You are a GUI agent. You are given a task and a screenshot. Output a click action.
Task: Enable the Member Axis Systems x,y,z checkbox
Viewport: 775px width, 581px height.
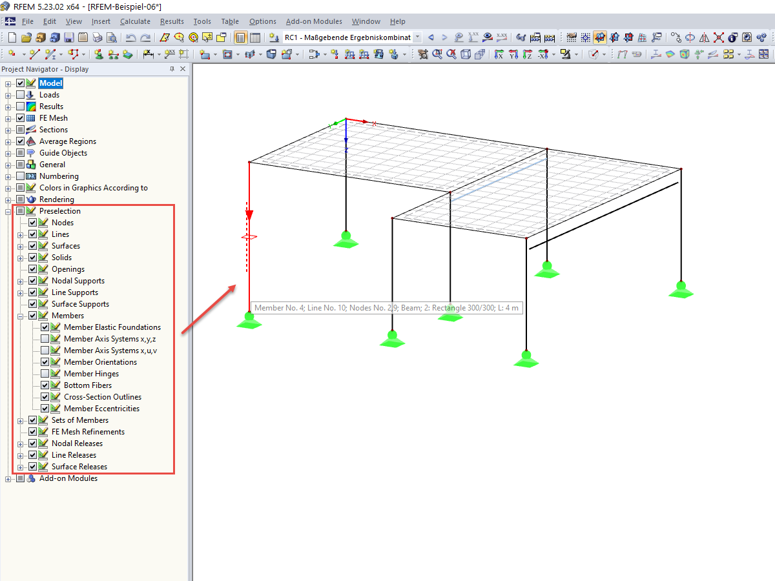[x=45, y=339]
